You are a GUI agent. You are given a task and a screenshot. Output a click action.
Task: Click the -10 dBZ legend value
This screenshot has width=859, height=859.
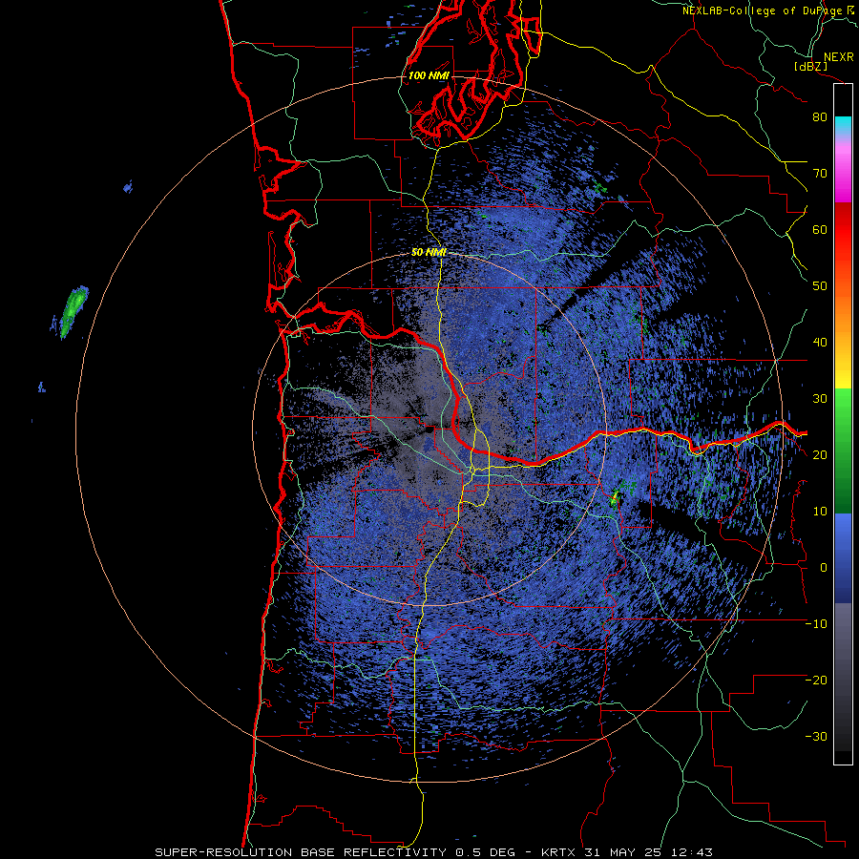pyautogui.click(x=816, y=623)
